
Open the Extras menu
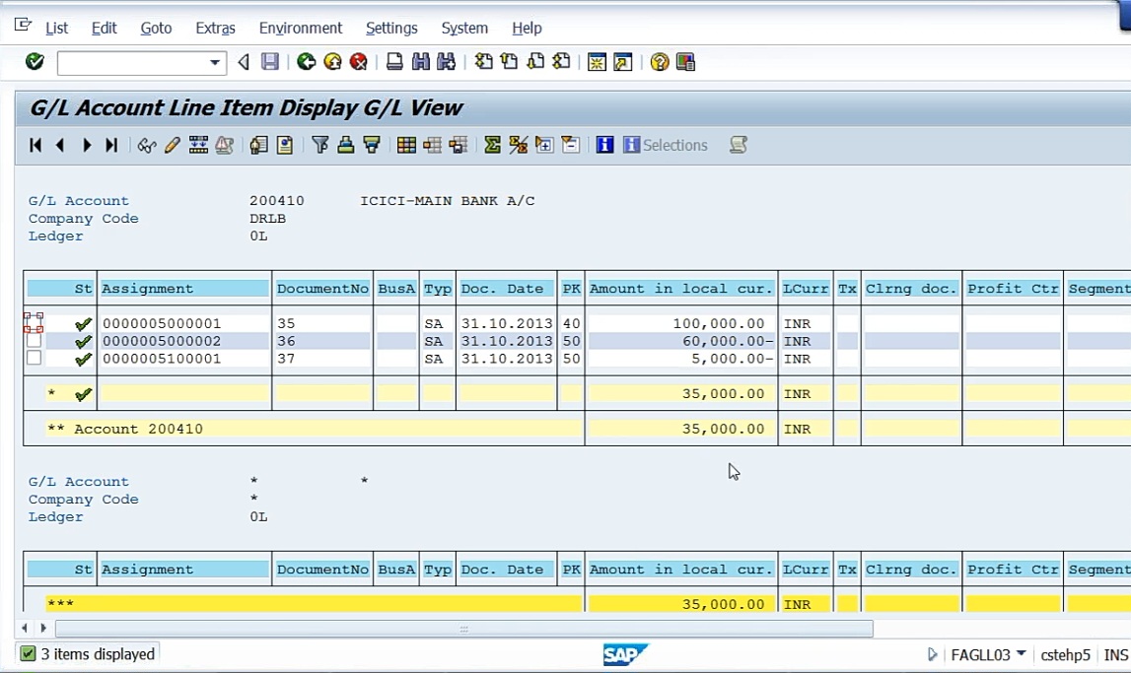tap(215, 29)
